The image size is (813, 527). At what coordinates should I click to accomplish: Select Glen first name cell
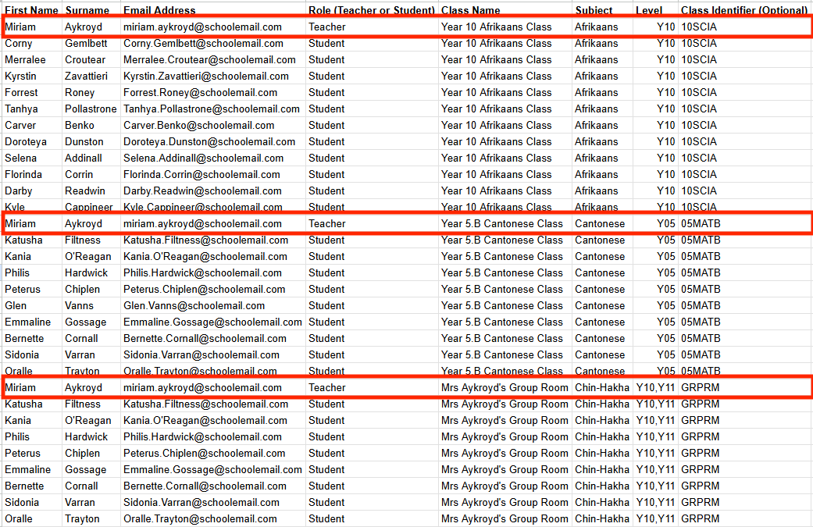click(x=31, y=306)
